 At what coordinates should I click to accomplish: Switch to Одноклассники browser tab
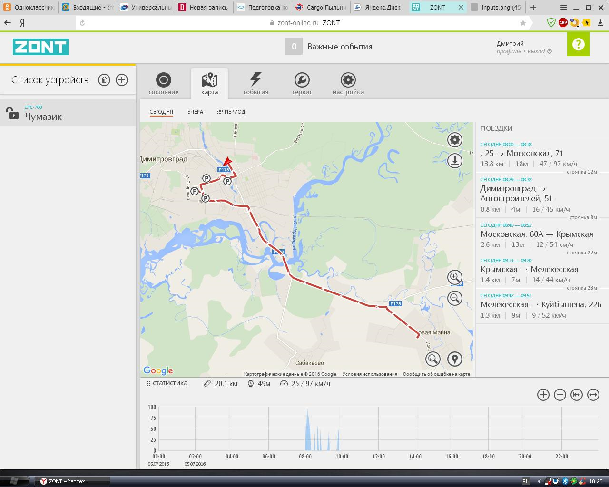(29, 8)
